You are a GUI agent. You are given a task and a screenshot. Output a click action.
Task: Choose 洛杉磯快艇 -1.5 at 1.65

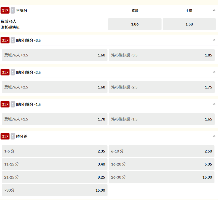tap(162, 119)
